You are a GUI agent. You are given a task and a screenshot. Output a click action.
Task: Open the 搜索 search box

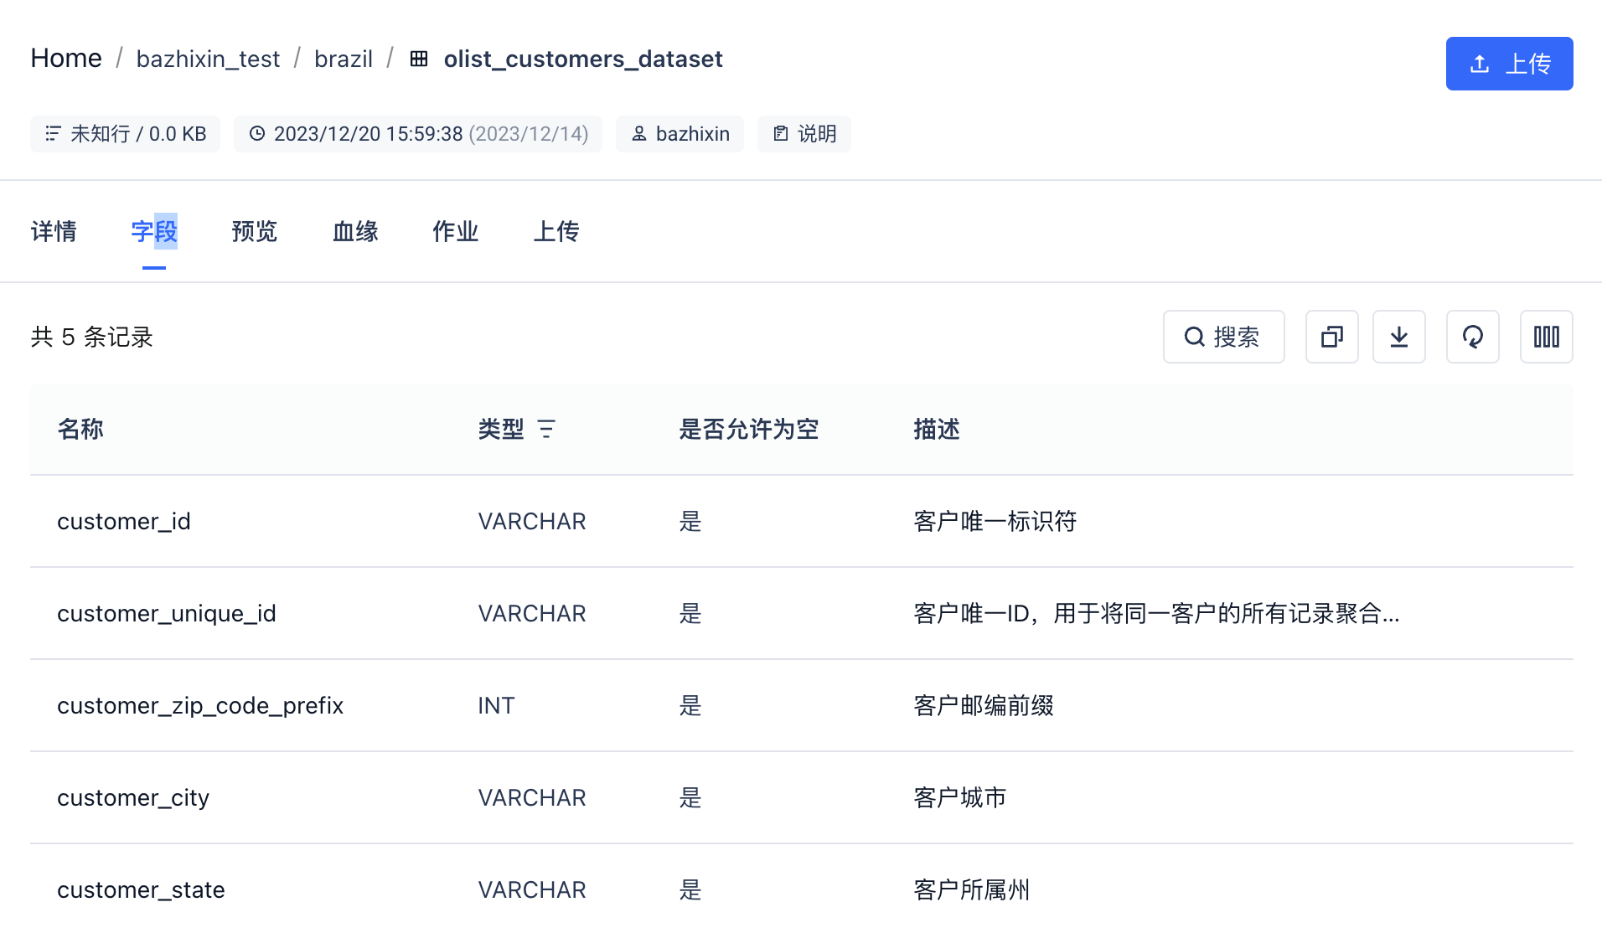pos(1223,337)
